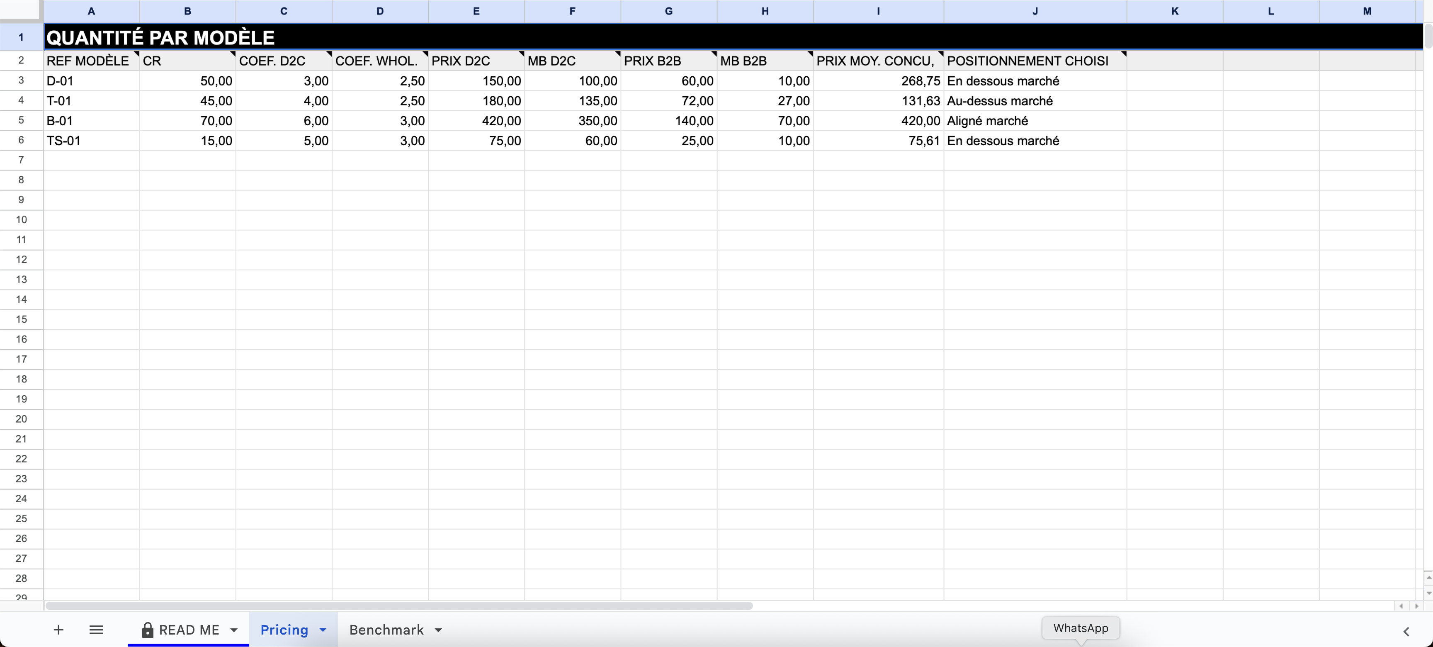Open the READ ME tab dropdown arrow
The width and height of the screenshot is (1433, 647).
(x=234, y=630)
